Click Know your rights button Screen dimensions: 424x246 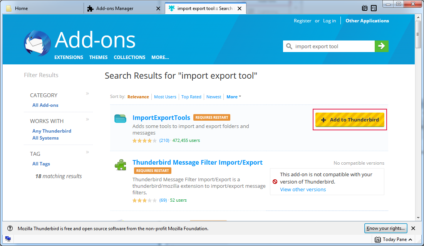(385, 228)
